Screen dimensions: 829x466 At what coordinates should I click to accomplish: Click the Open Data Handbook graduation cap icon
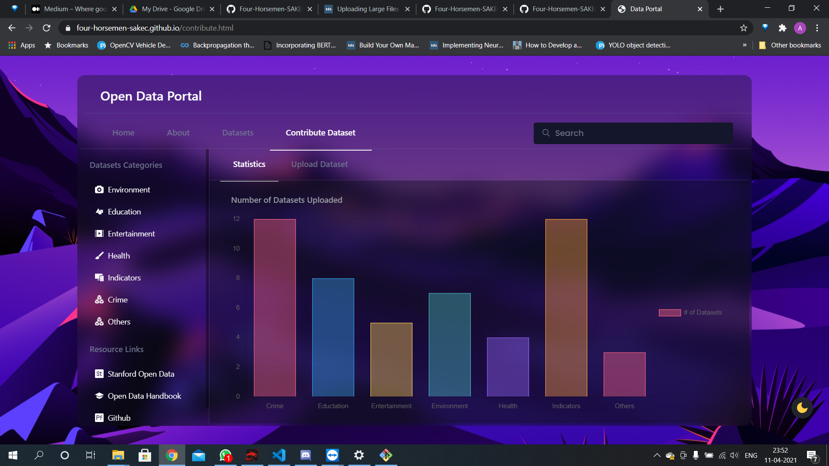tap(99, 396)
